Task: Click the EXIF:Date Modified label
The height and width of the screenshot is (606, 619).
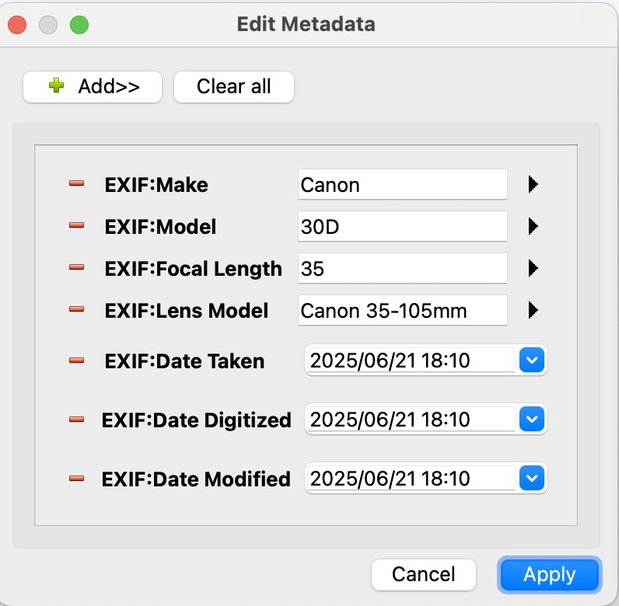Action: (196, 479)
